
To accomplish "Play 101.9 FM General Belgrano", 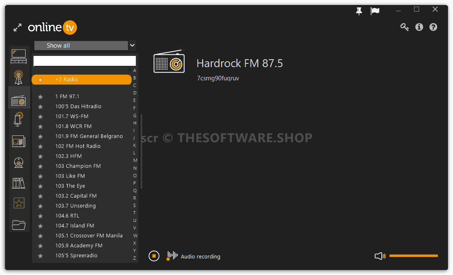I will pyautogui.click(x=89, y=136).
